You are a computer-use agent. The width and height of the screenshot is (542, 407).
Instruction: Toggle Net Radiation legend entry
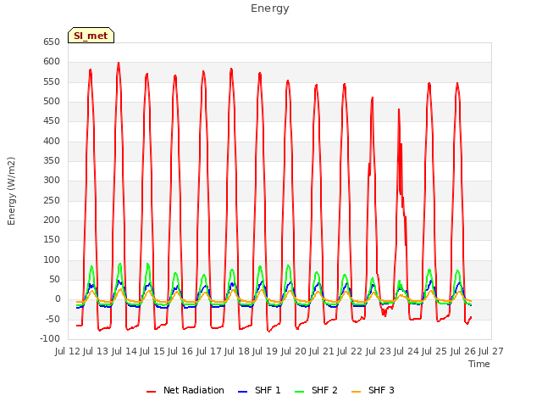pyautogui.click(x=185, y=390)
